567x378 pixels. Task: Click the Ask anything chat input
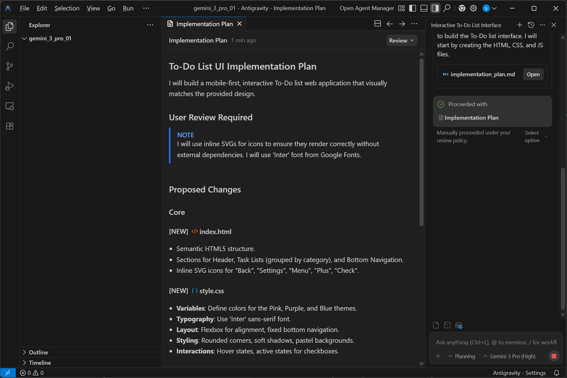click(x=496, y=342)
